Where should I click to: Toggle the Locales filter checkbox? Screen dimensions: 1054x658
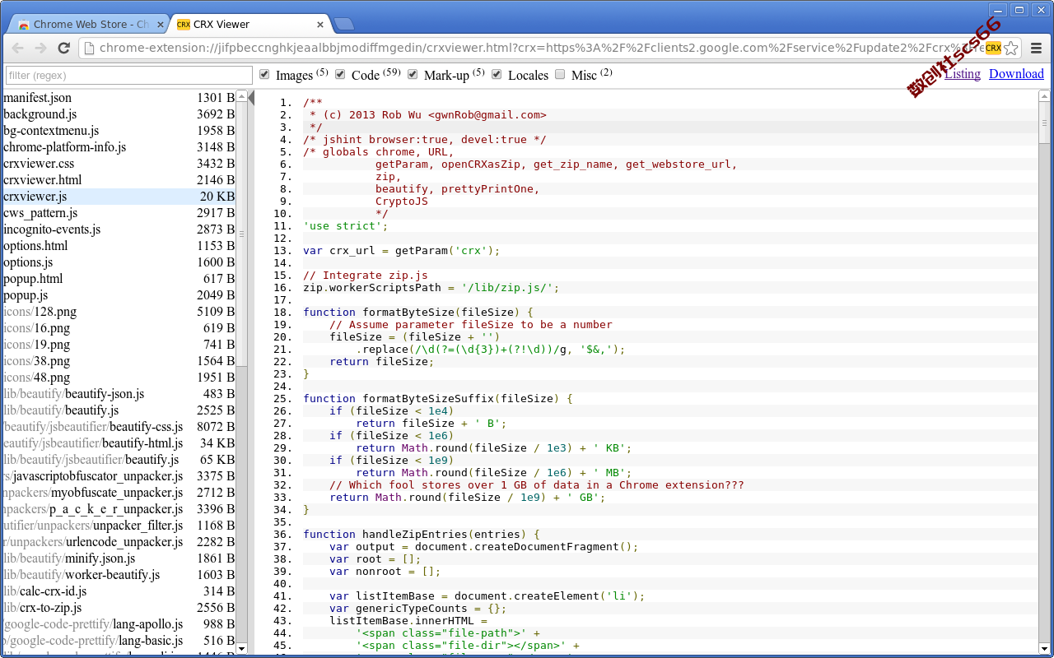click(x=497, y=74)
